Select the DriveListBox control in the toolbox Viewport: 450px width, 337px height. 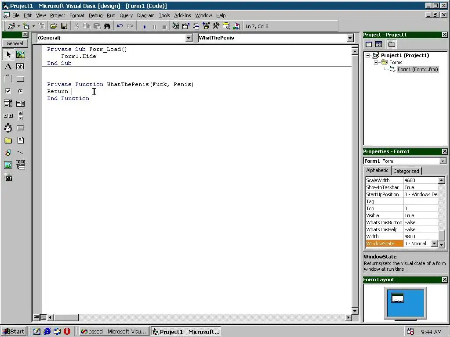pos(20,128)
